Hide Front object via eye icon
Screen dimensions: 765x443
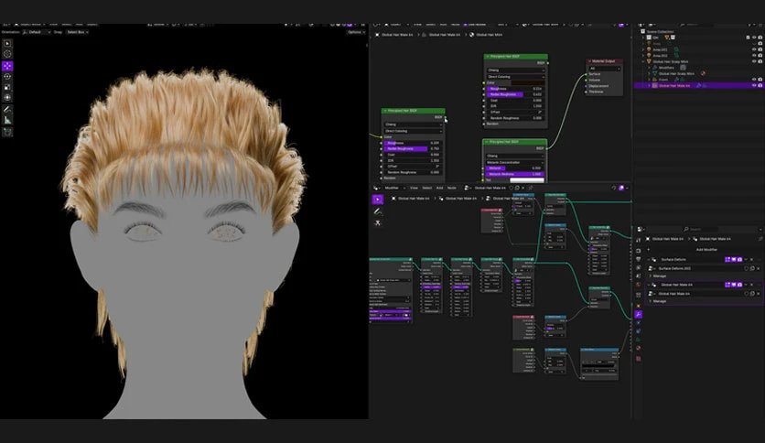(754, 80)
